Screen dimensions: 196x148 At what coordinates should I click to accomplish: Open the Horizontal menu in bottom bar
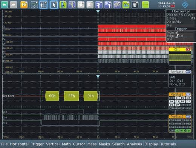coord(19,144)
